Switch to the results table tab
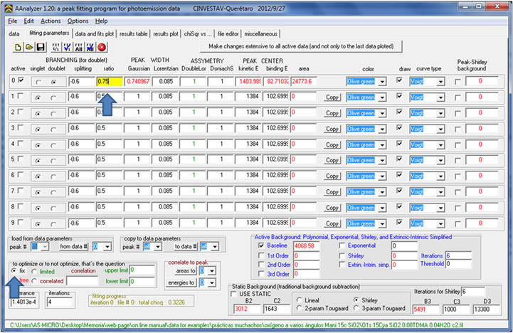The height and width of the screenshot is (333, 513). (x=133, y=33)
